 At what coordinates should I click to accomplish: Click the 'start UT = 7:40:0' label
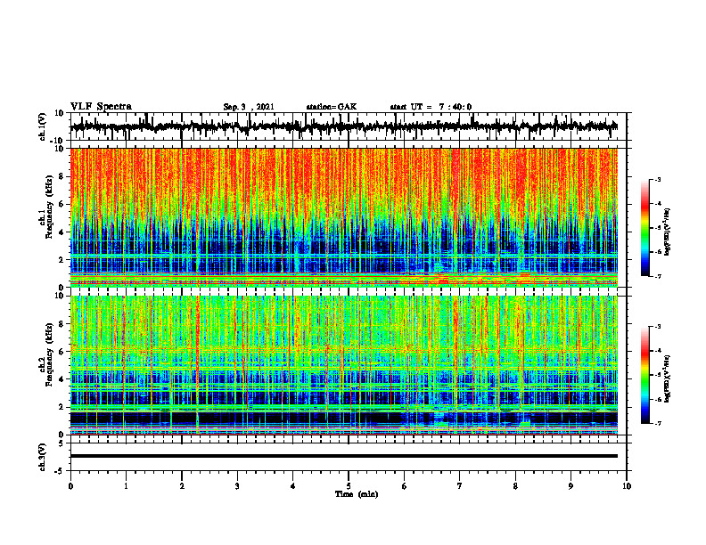pyautogui.click(x=431, y=107)
